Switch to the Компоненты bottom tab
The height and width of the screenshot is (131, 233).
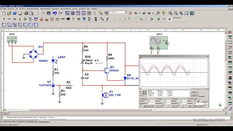point(21,121)
